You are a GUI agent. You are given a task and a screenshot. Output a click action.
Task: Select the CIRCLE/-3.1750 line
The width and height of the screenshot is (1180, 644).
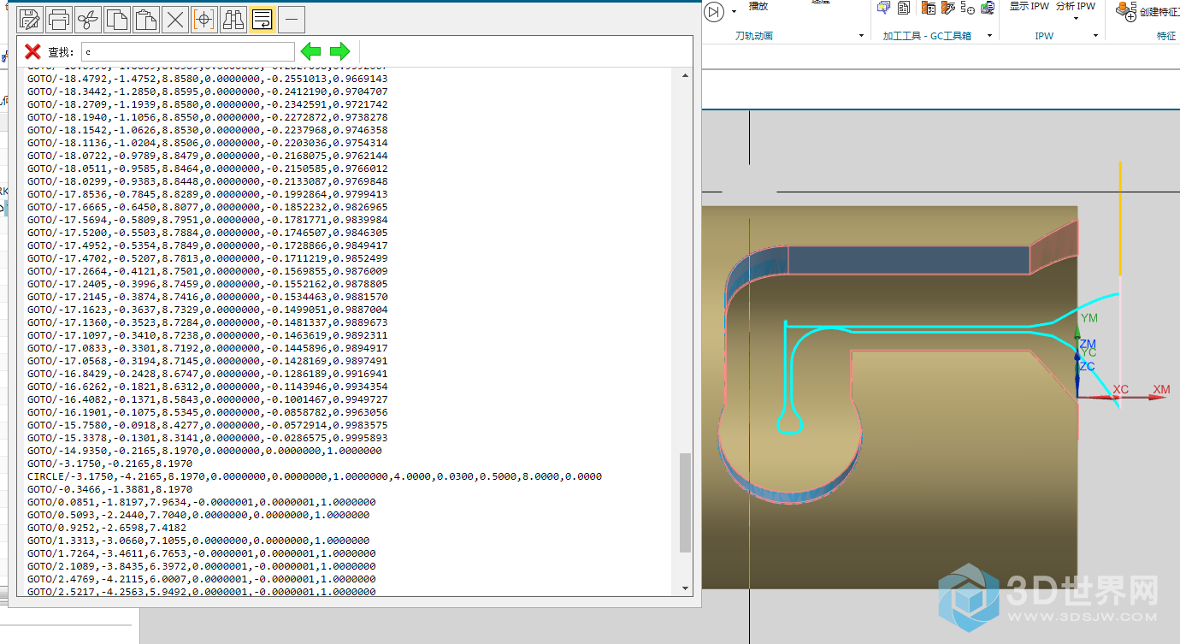[314, 476]
